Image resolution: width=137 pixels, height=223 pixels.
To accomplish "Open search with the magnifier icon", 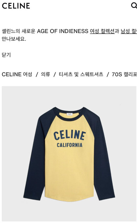I will [134, 6].
